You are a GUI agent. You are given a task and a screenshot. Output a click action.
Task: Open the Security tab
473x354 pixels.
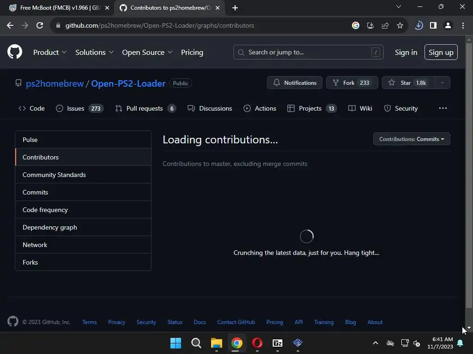[401, 108]
